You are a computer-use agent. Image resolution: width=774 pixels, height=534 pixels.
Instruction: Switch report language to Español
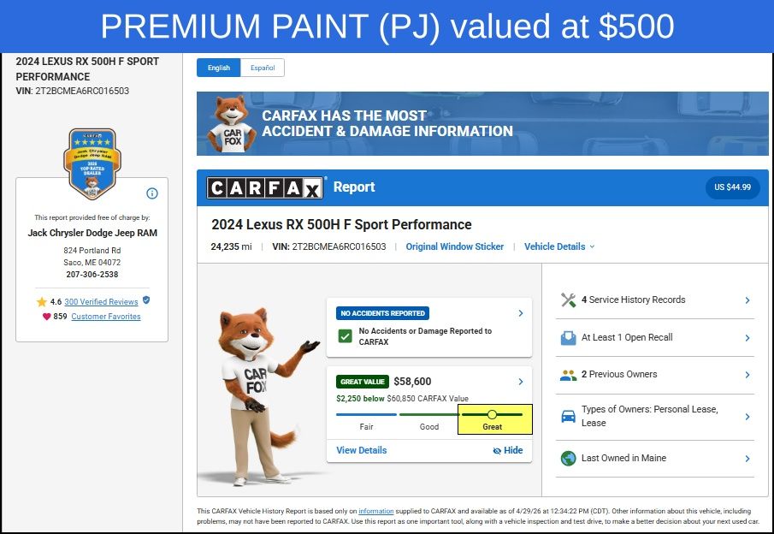tap(263, 68)
